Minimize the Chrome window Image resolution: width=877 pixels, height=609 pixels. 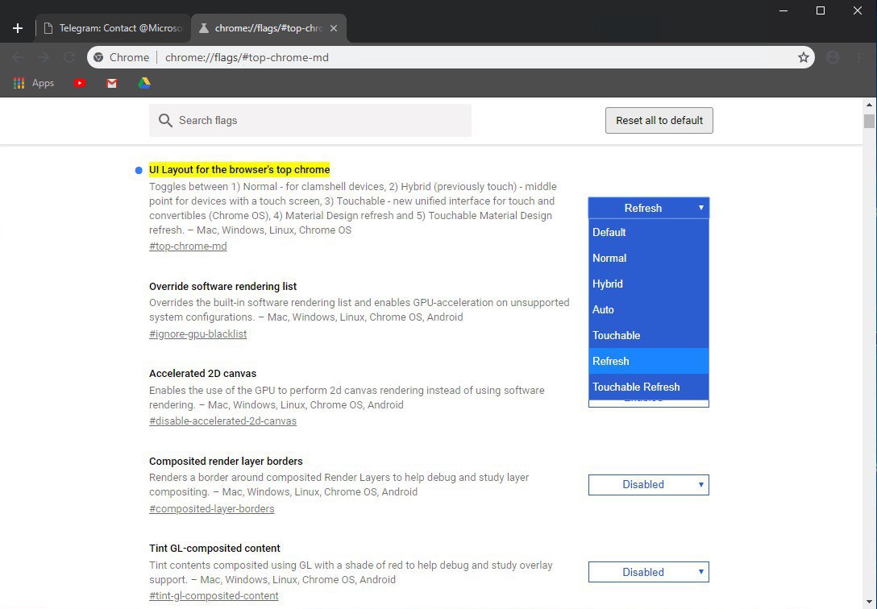[783, 10]
